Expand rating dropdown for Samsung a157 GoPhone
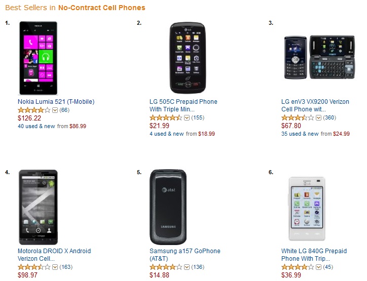The image size is (367, 281). click(x=187, y=267)
